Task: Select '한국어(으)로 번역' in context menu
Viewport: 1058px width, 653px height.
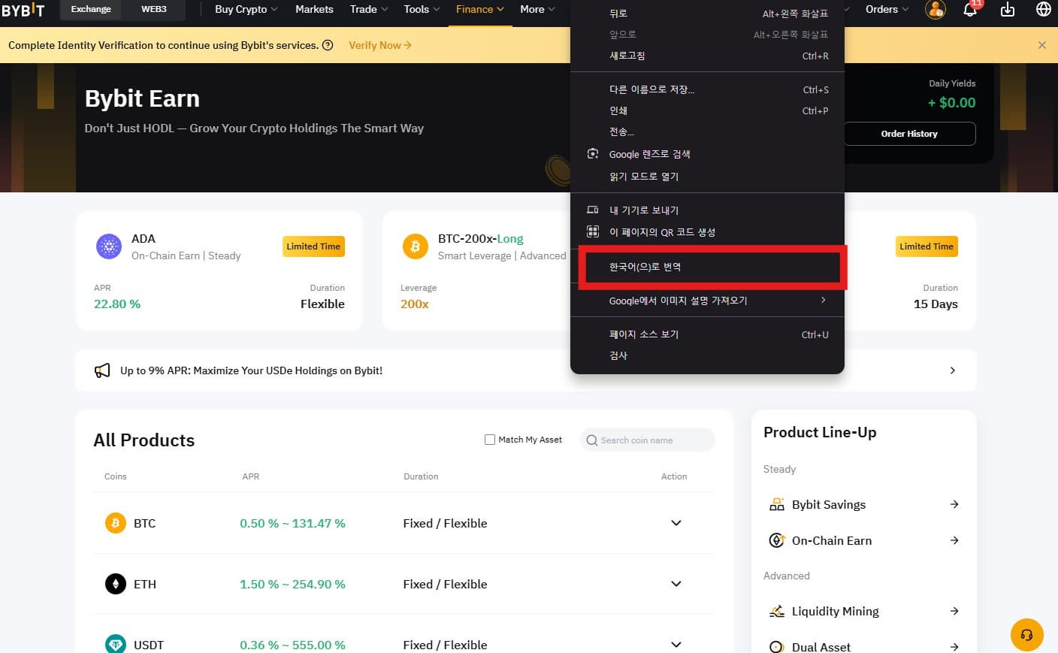Action: [708, 267]
